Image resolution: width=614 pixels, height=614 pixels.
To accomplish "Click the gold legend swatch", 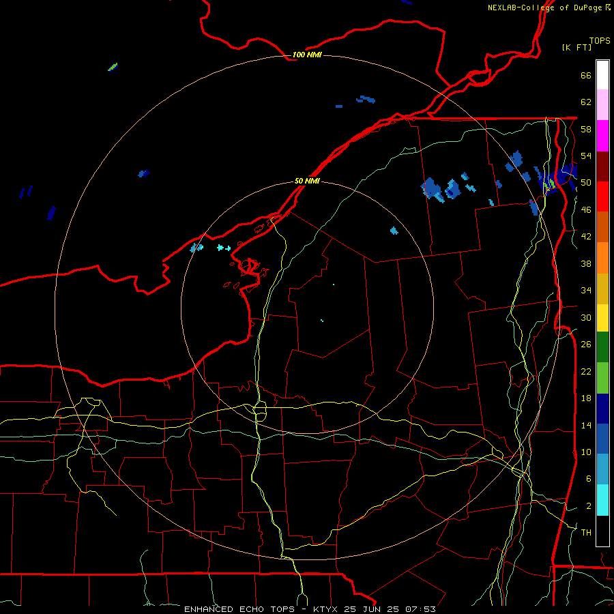I will [x=602, y=289].
